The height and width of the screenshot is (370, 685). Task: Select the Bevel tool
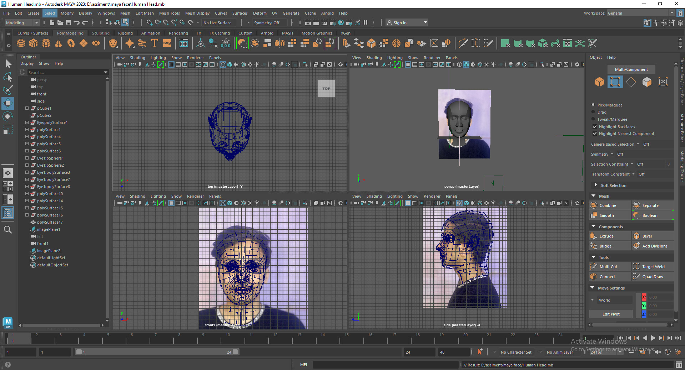[x=647, y=236]
